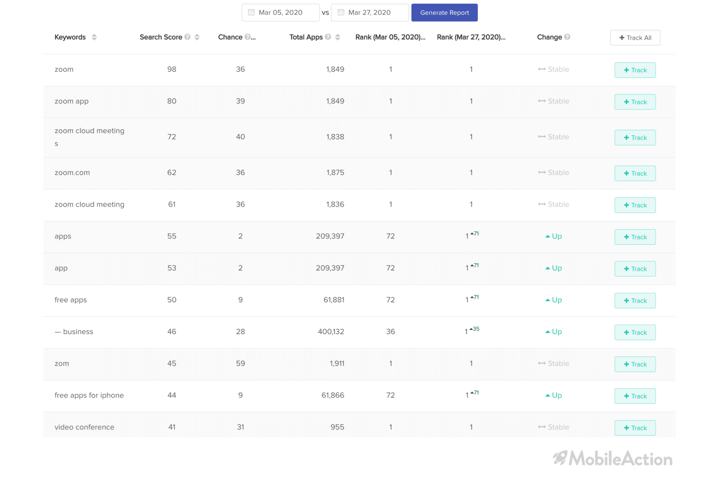Sort by Keywords column arrows

coord(94,37)
